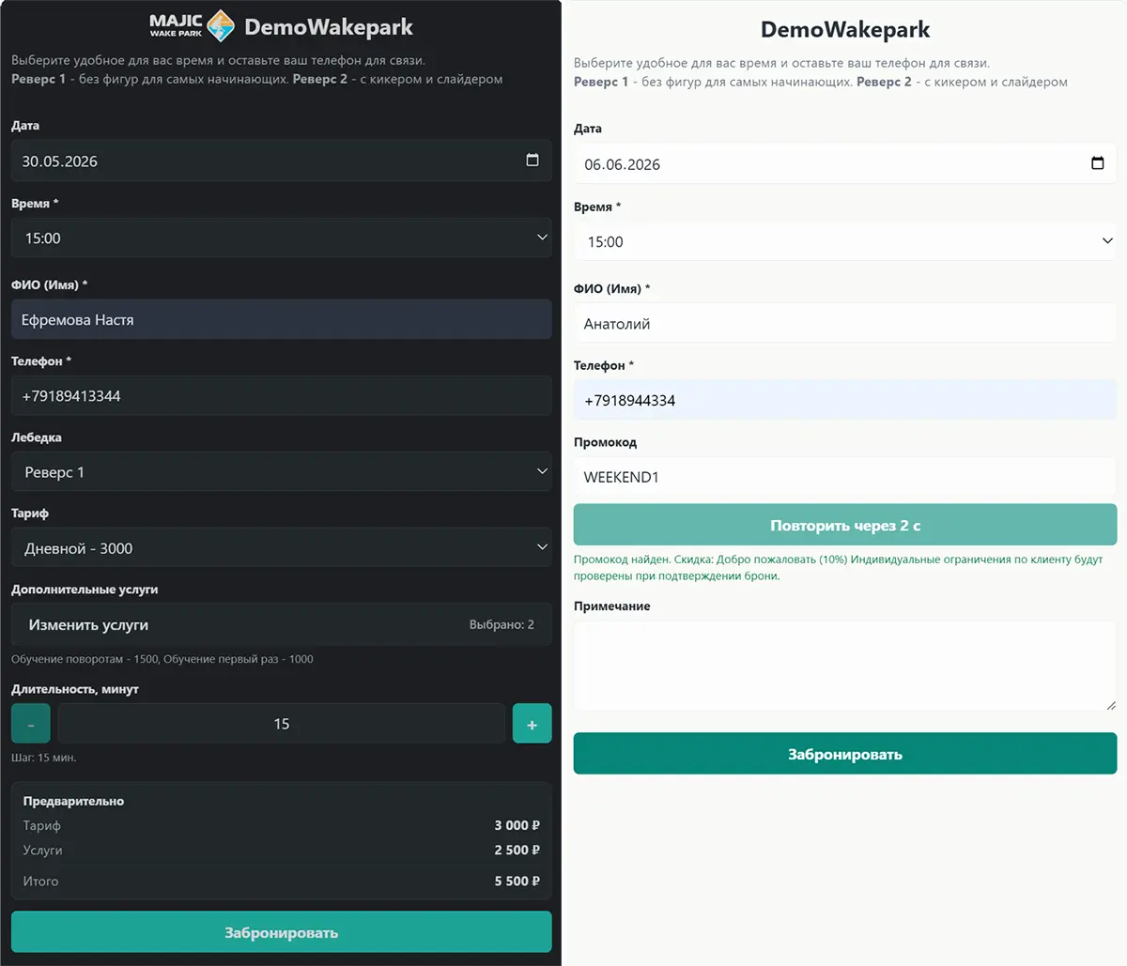
Task: Click the Предварительно summary heading
Action: point(73,801)
